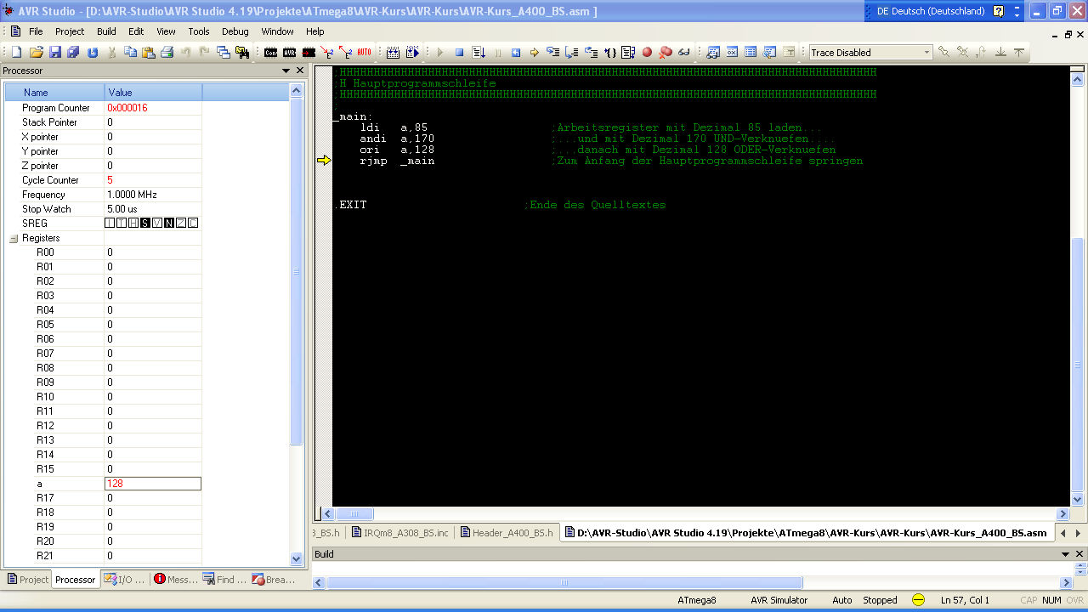Open Build panel dropdown arrow

click(x=1066, y=554)
